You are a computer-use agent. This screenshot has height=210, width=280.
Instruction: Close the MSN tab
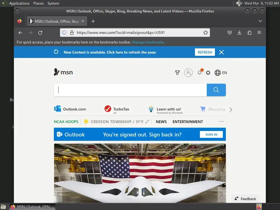[83, 21]
